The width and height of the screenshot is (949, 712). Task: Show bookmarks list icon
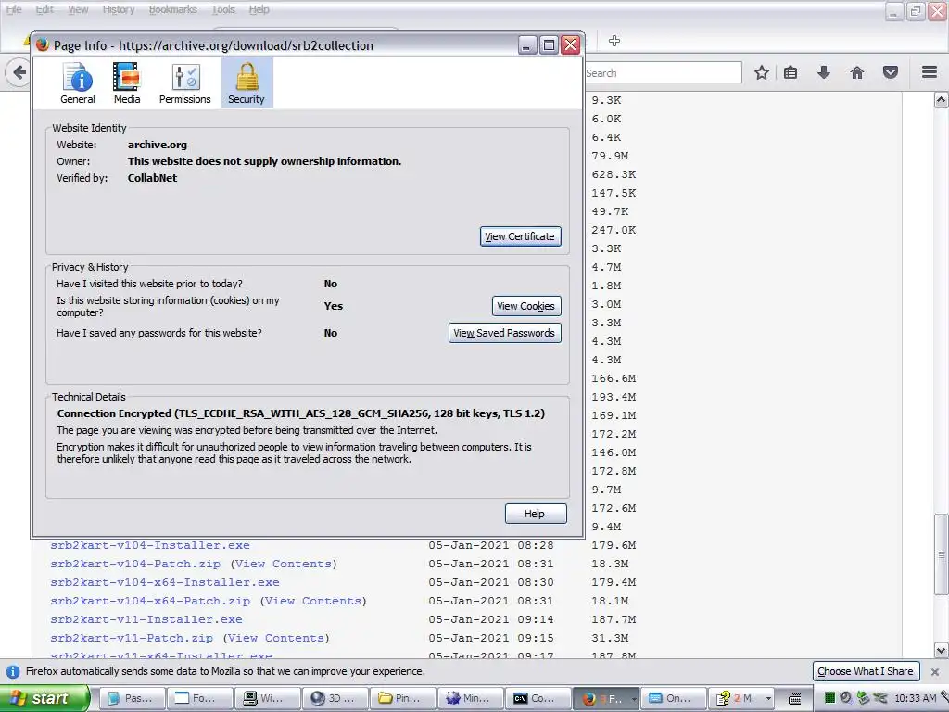(x=791, y=72)
